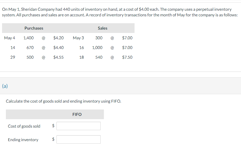This screenshot has height=147, width=241.
Task: Click the Sales table header
Action: pos(103,28)
